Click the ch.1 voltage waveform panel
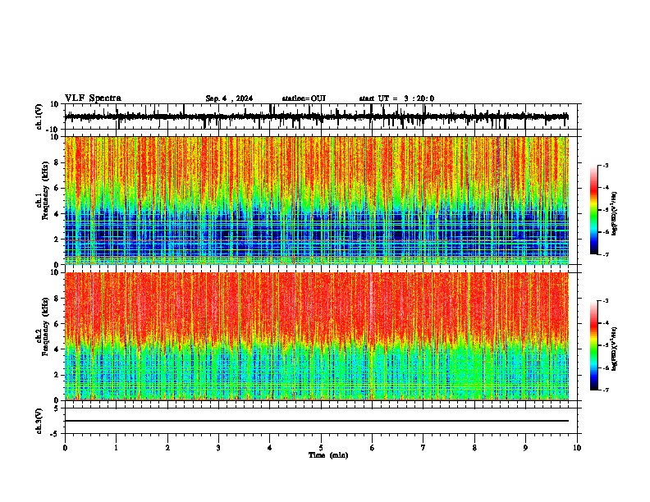The height and width of the screenshot is (502, 650). 323,116
